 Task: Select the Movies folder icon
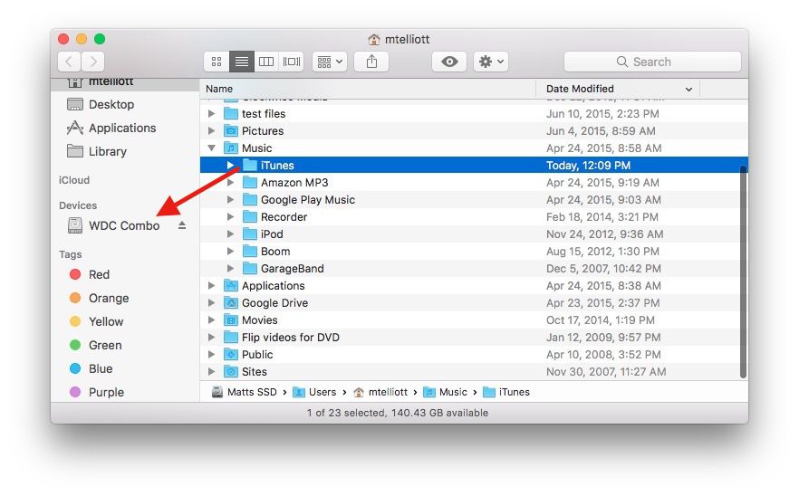(x=231, y=320)
